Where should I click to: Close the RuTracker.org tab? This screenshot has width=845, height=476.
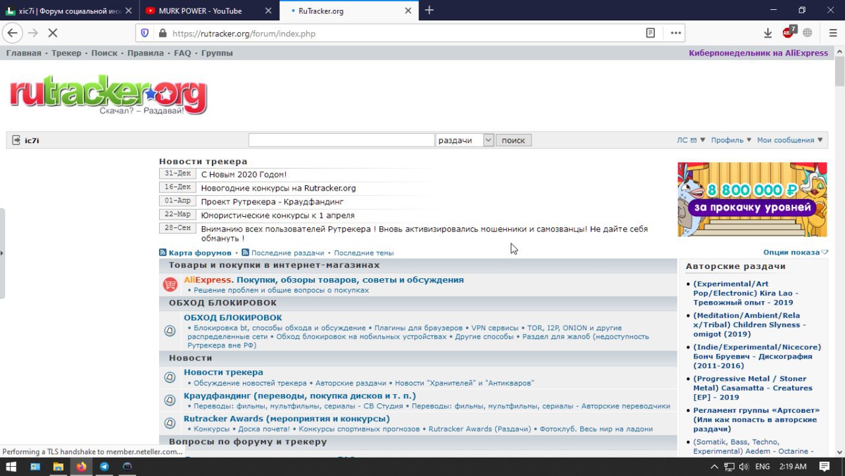pos(408,11)
